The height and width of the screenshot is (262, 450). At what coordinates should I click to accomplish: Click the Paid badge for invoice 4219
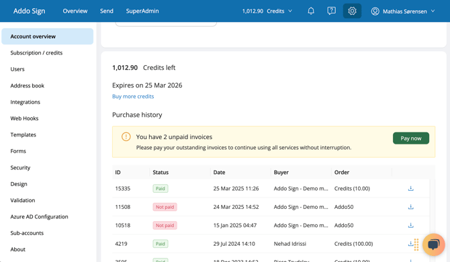(161, 244)
